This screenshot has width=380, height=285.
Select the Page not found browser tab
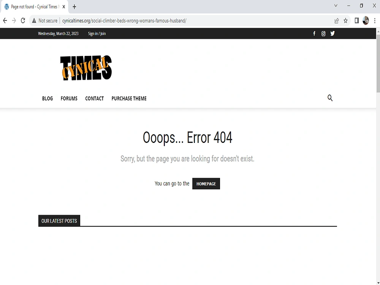(x=34, y=7)
